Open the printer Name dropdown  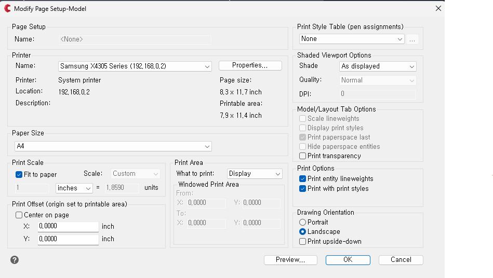pyautogui.click(x=135, y=66)
